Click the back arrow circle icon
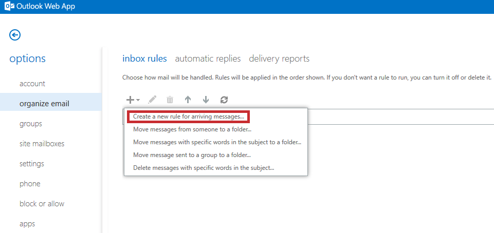This screenshot has width=494, height=233. point(15,35)
